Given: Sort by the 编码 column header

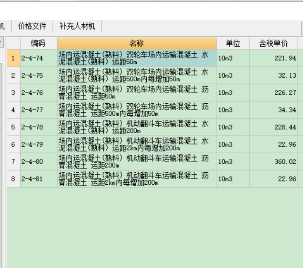Looking at the screenshot, I should tap(39, 43).
